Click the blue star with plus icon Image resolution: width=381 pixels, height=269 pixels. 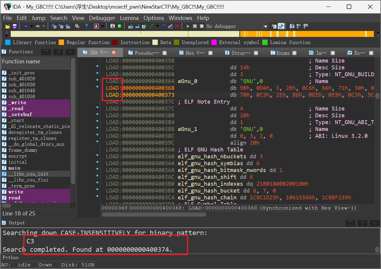[163, 26]
